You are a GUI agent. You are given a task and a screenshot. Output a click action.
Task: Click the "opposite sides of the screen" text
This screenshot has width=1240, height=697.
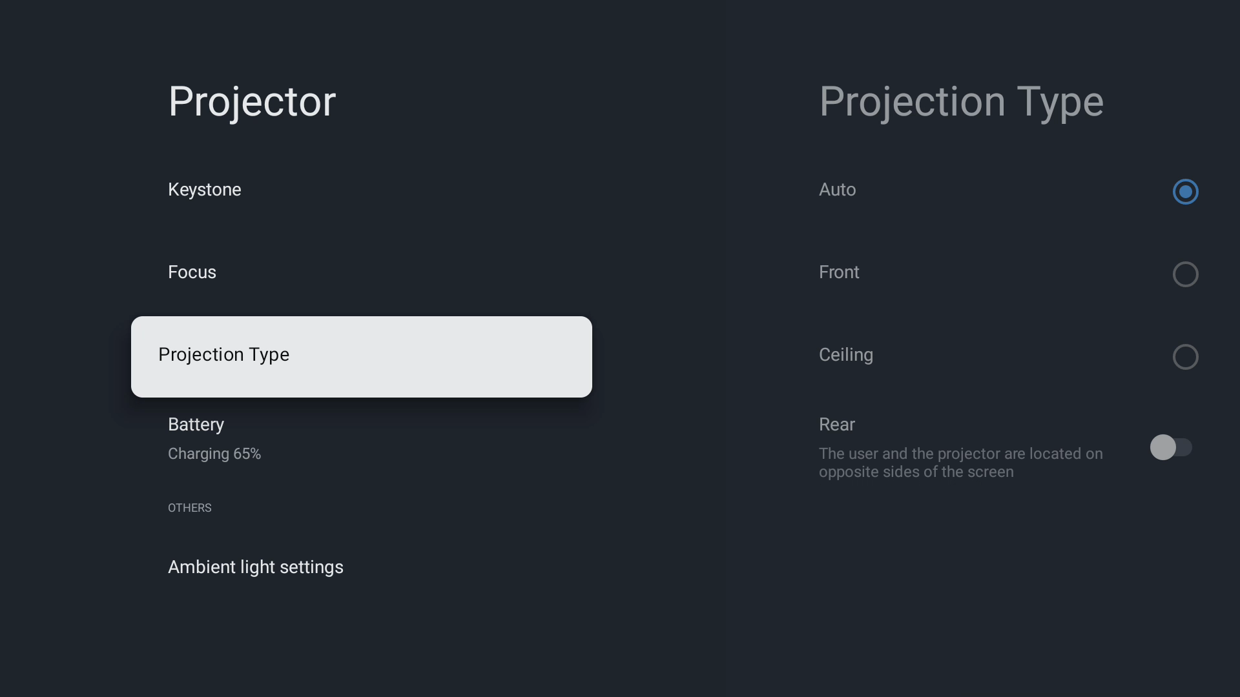click(916, 472)
